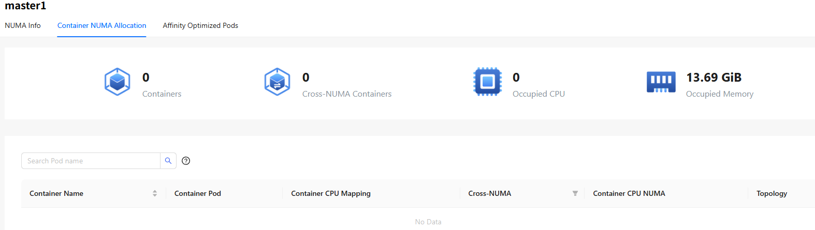Screen dimensions: 815x230
Task: Open the Cross-NUMA column filter
Action: (x=575, y=193)
